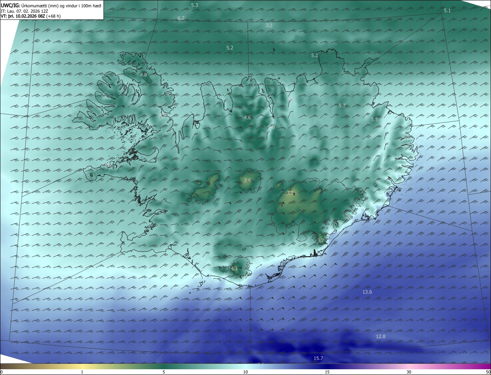
Task: Click the legend tick label 15
Action: (x=327, y=372)
